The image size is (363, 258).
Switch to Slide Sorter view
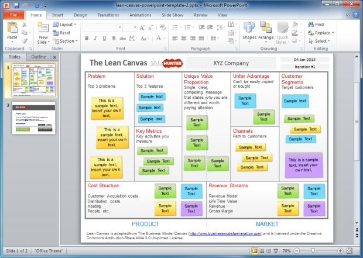[x=262, y=251]
